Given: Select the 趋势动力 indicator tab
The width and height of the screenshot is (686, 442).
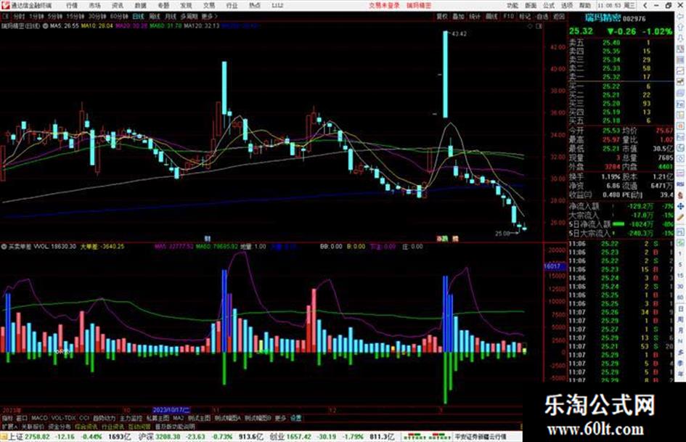Looking at the screenshot, I should coord(105,418).
